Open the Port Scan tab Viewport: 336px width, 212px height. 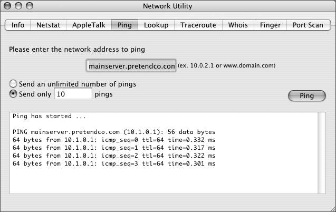click(x=308, y=25)
